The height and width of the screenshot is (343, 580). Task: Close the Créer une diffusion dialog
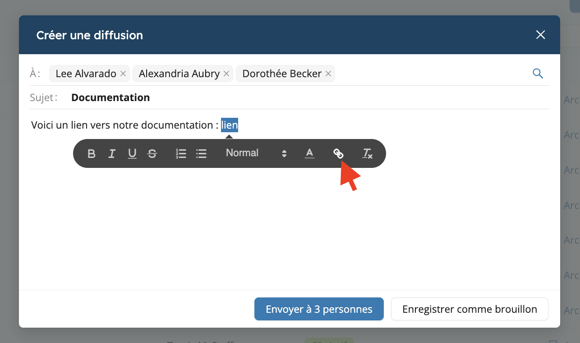pyautogui.click(x=540, y=35)
